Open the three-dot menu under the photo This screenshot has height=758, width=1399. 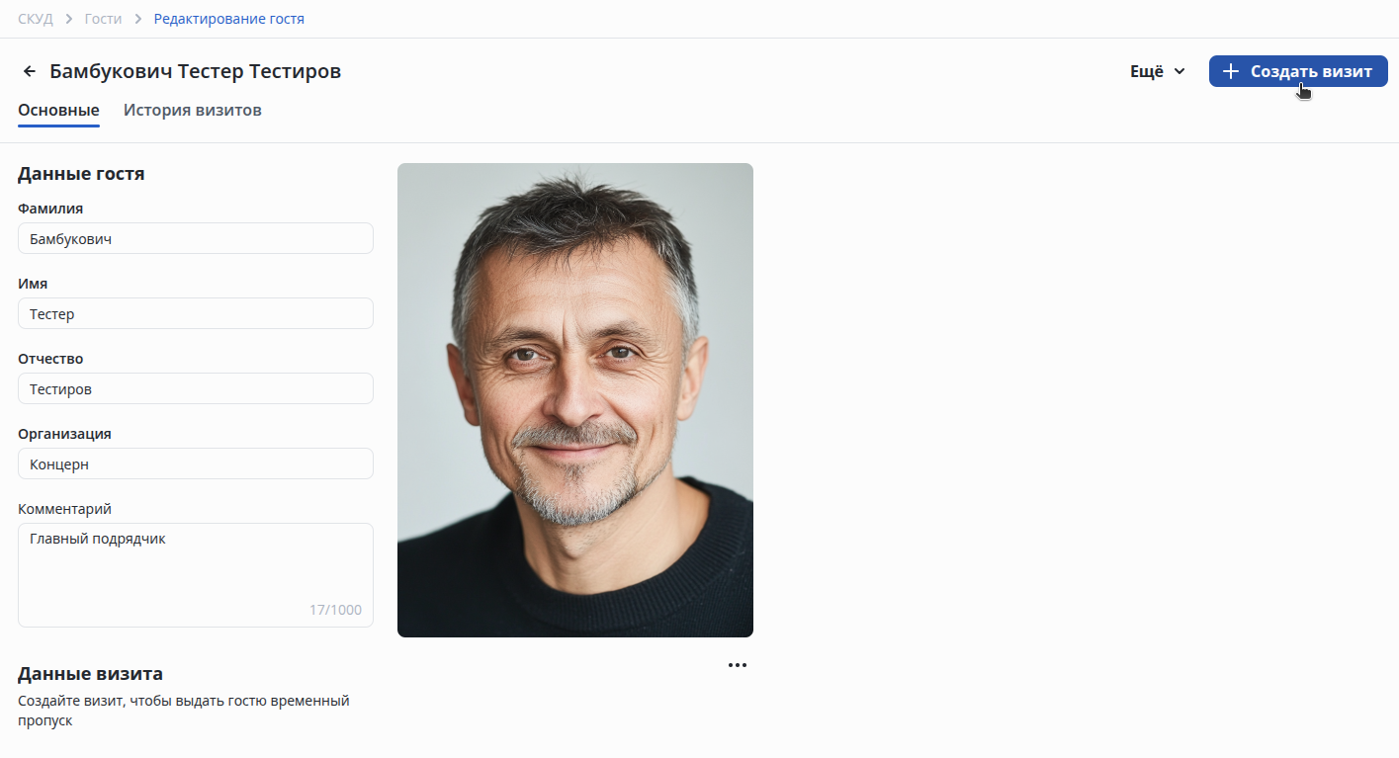tap(738, 665)
